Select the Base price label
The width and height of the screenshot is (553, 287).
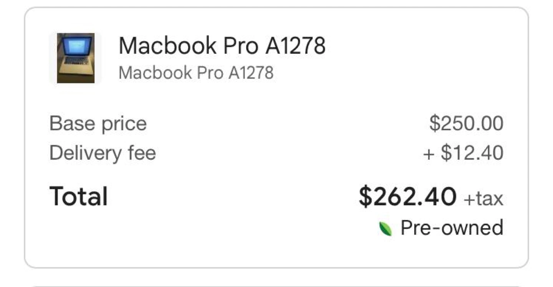(98, 124)
